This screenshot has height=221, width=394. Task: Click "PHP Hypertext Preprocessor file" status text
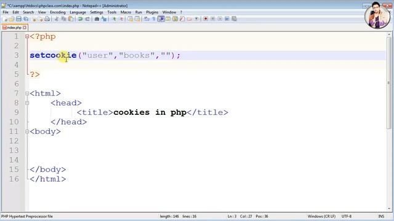(27, 216)
